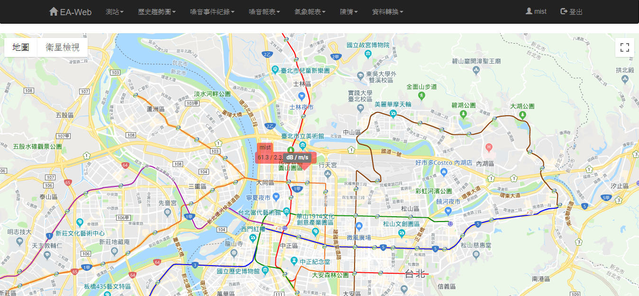The image size is (639, 296).
Task: Click the EA-Web brand link
Action: point(76,12)
